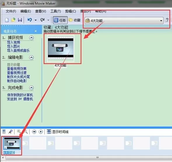Click the zoom out magnifier icon
172x162 pixels.
(26, 132)
